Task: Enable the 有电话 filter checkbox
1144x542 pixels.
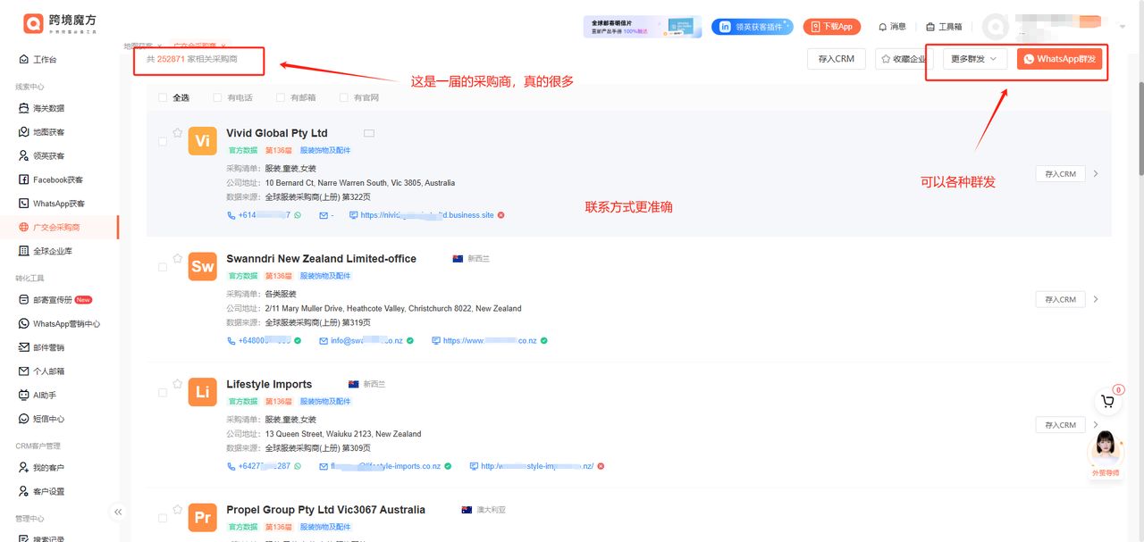Action: [217, 98]
